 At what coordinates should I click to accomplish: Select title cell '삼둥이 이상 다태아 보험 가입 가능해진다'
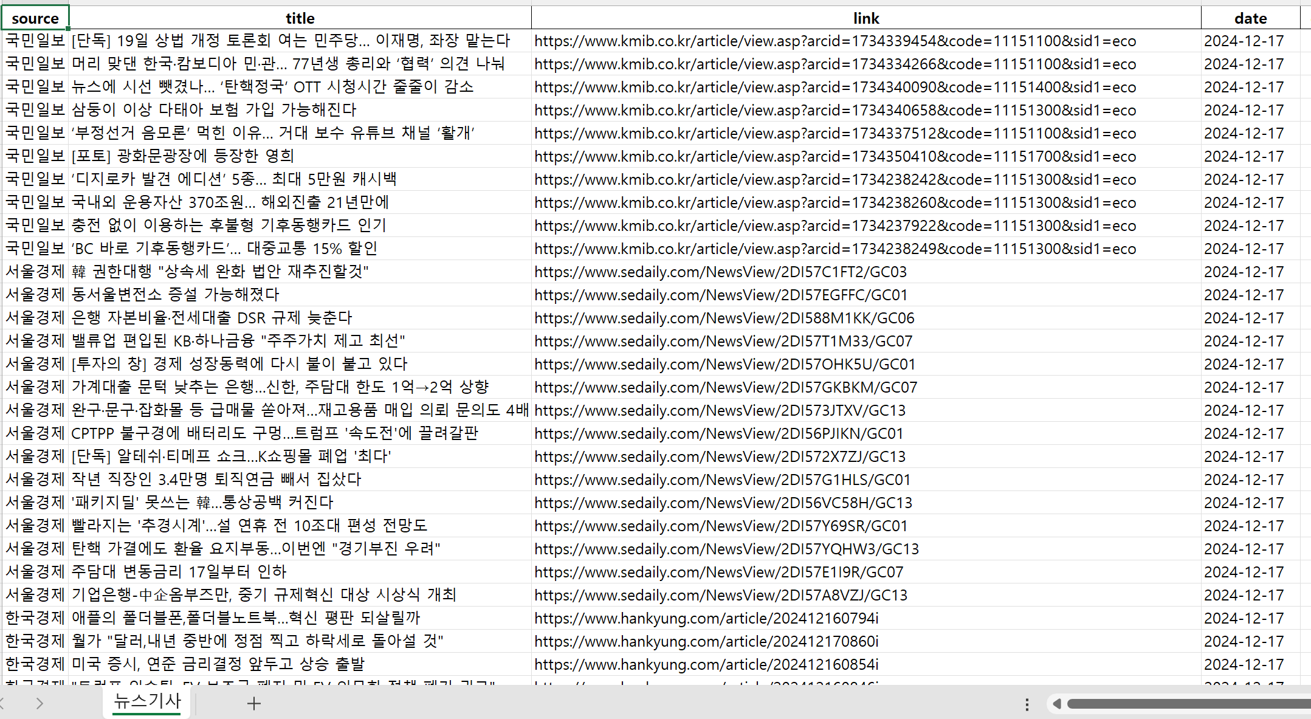[x=214, y=110]
